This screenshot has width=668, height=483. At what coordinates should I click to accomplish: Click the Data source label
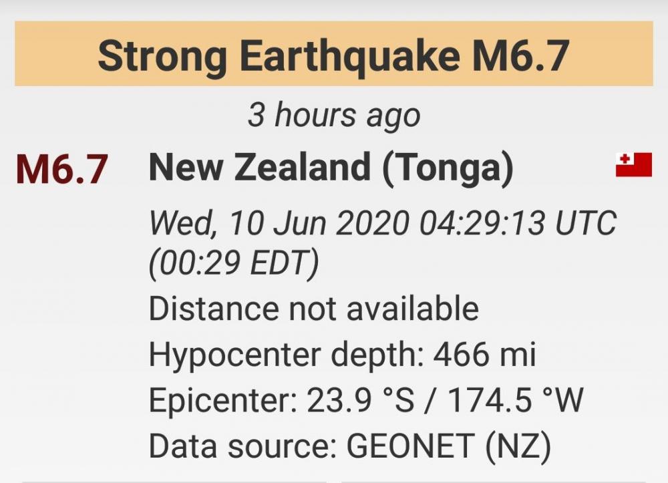click(240, 446)
